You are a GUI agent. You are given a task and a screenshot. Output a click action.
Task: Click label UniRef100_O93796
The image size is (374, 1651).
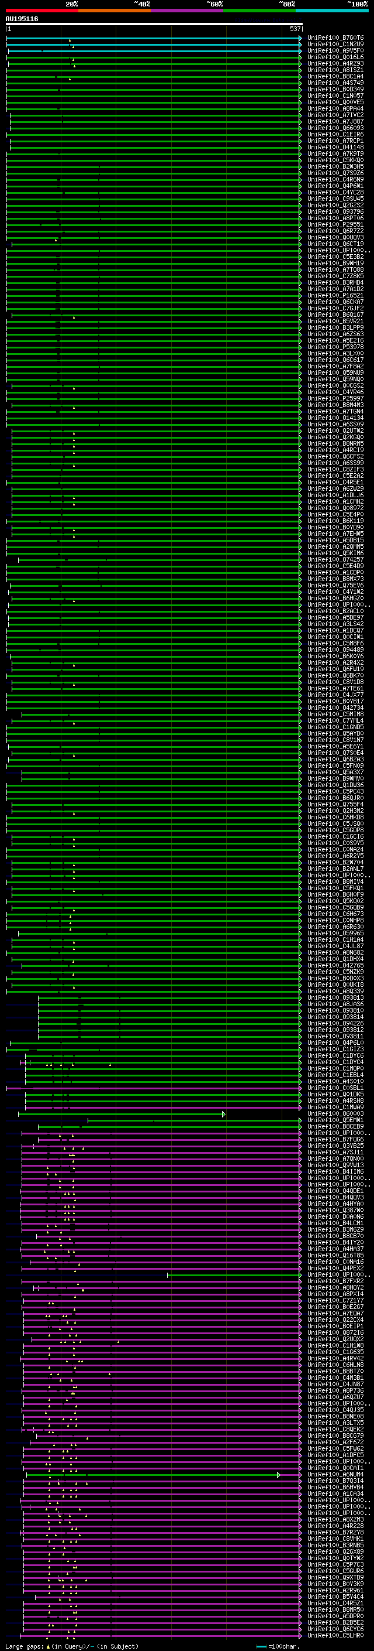click(335, 211)
